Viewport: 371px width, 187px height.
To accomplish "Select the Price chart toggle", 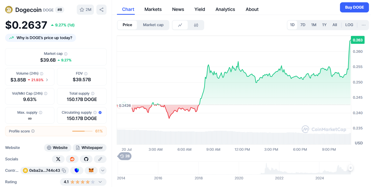I will (127, 25).
